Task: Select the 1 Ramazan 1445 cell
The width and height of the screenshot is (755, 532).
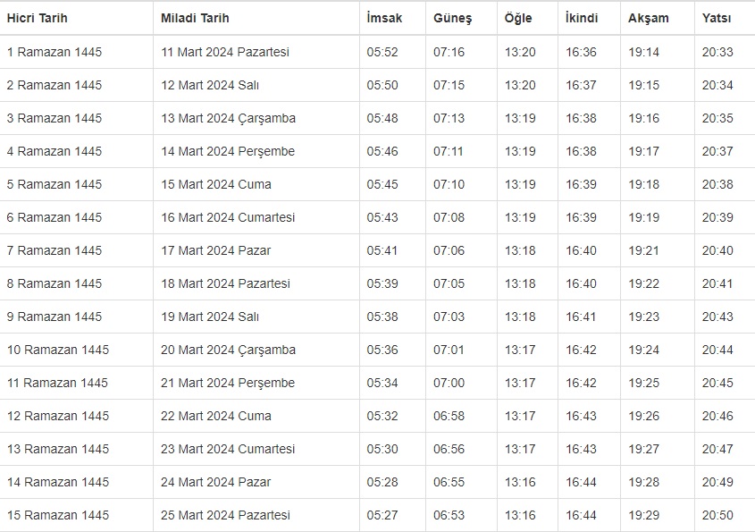Action: coord(55,52)
